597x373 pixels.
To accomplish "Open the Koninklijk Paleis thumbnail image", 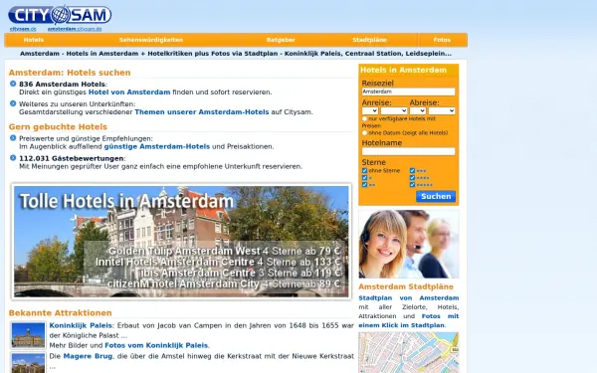I will click(28, 335).
